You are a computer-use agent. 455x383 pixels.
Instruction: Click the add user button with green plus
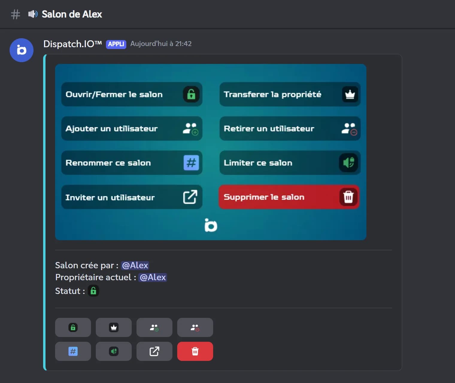(x=154, y=327)
